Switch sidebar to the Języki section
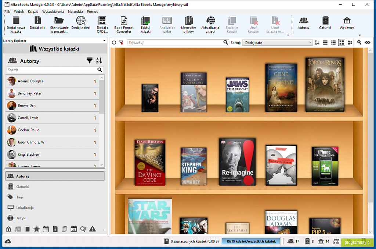The image size is (376, 249). tap(55, 218)
